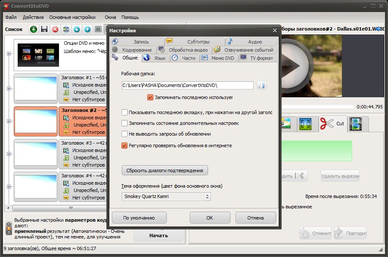
Task: Expand the Заголовок #1 tree node
Action: [9, 88]
